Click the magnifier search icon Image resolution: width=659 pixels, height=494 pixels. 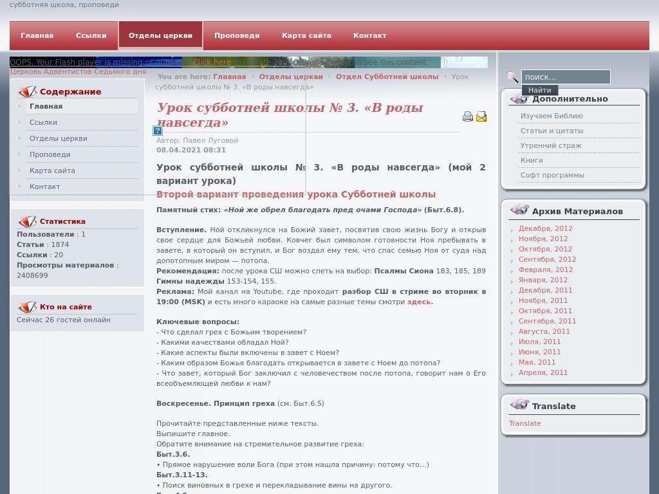512,77
